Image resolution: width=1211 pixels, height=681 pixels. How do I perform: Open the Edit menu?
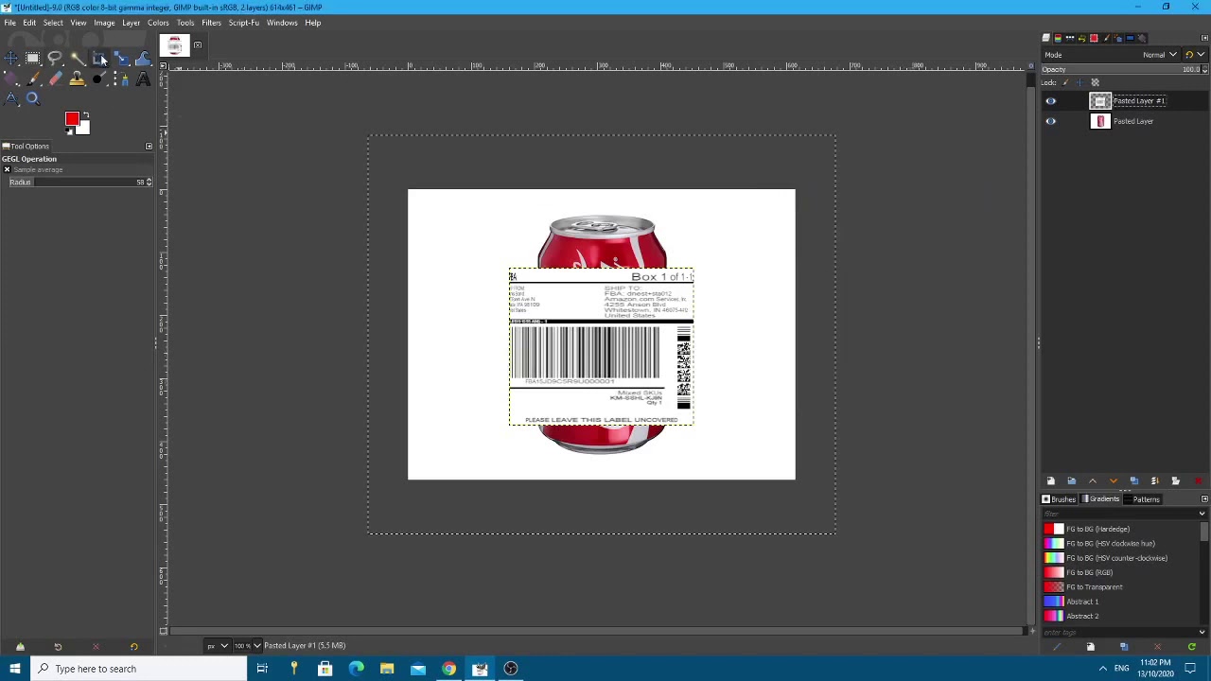[29, 23]
